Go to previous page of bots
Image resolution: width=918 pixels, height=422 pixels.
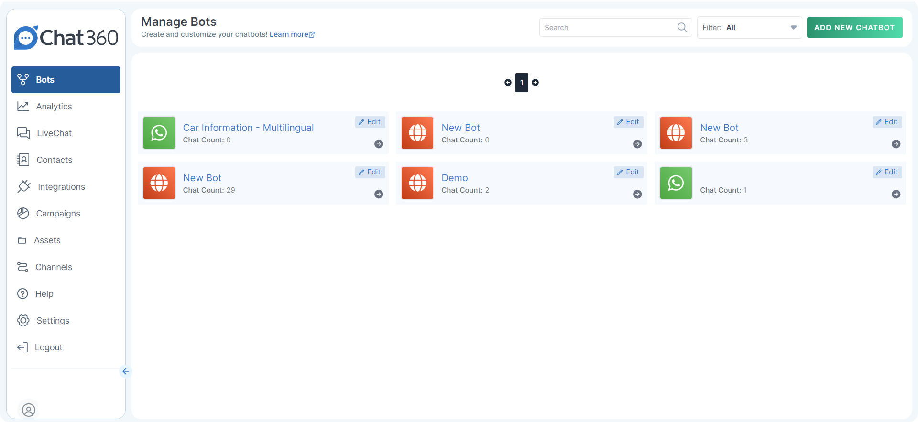coord(508,83)
